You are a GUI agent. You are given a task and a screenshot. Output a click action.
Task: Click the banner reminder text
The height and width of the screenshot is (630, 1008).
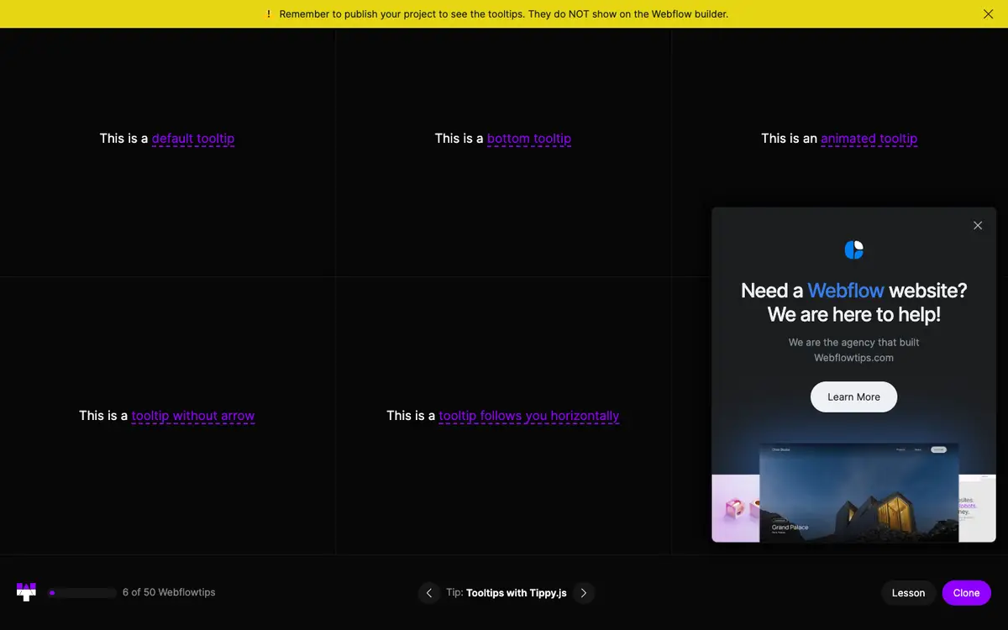tap(504, 14)
